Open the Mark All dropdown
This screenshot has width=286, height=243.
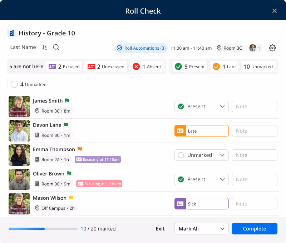click(202, 229)
